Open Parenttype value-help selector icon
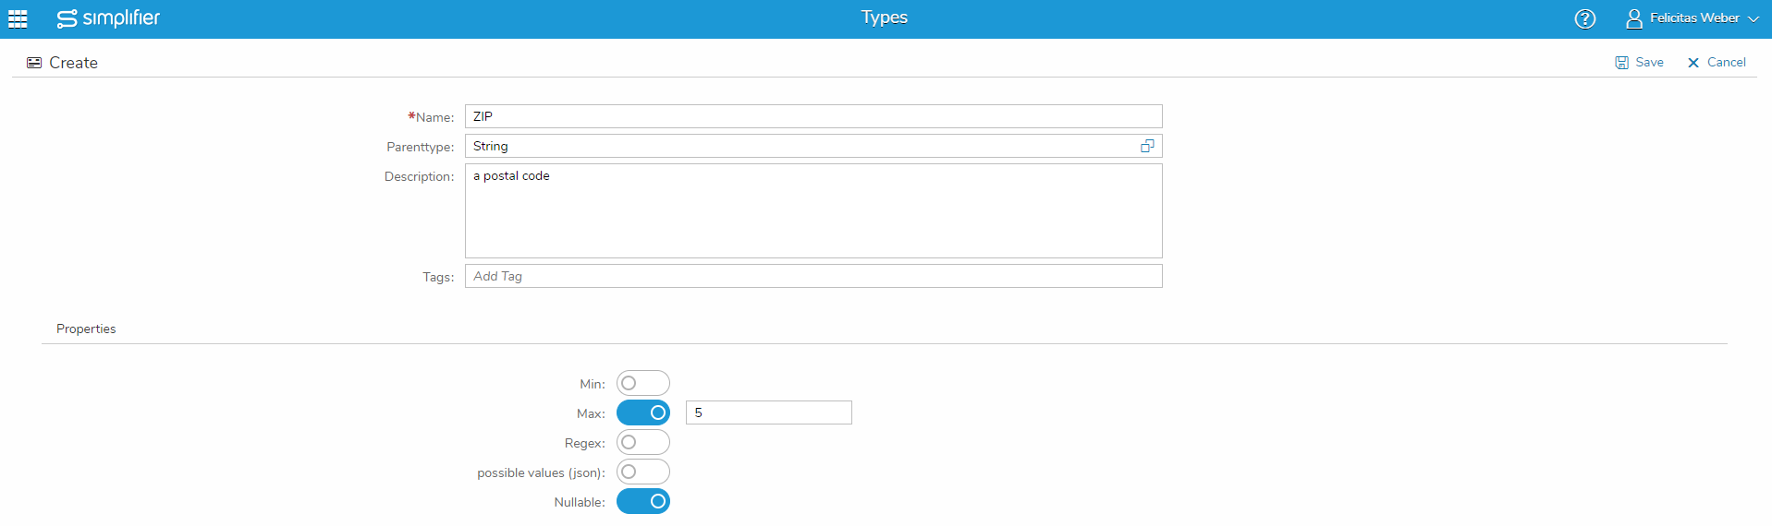Screen dimensions: 1772x526 click(1147, 146)
